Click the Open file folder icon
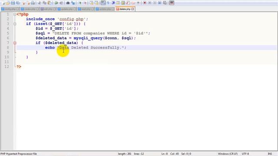Image resolution: width=278 pixels, height=156 pixels. 8,3
